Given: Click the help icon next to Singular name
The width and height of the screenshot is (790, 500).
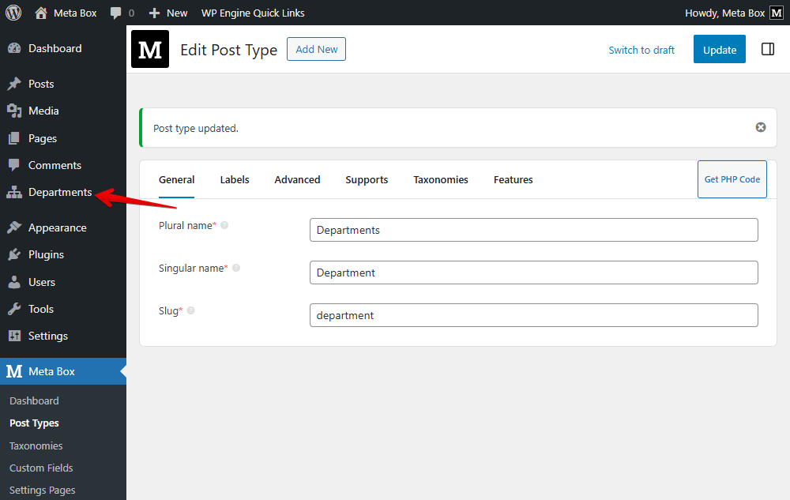Looking at the screenshot, I should point(235,269).
